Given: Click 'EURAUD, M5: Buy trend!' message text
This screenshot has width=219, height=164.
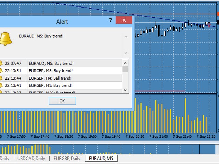Looking at the screenshot, I should pyautogui.click(x=41, y=36).
